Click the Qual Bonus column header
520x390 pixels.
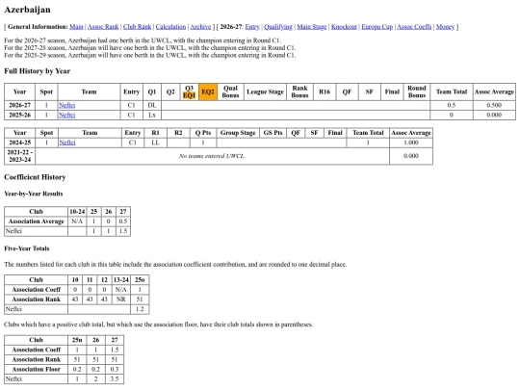[x=230, y=91]
